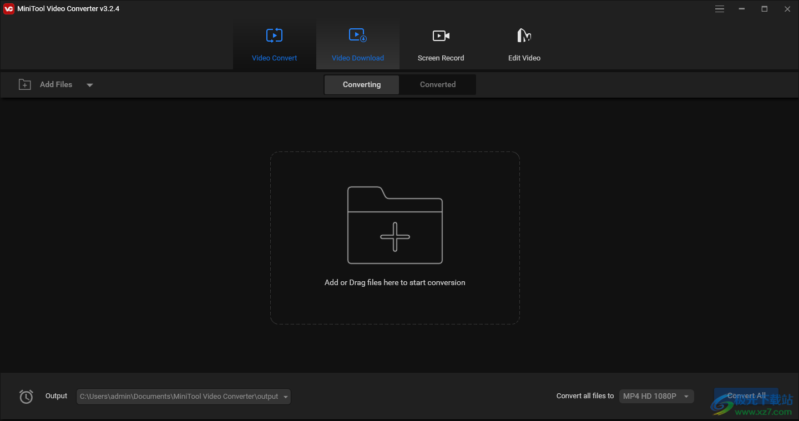Select the Converting tab
The width and height of the screenshot is (799, 421).
pyautogui.click(x=362, y=85)
